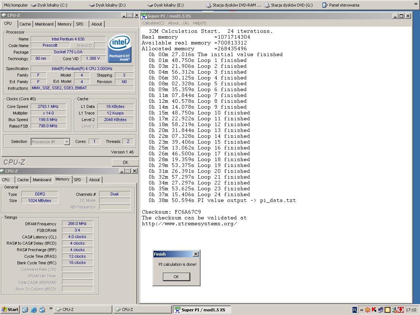Click the Show Desktop quick launch icon

pos(25,310)
